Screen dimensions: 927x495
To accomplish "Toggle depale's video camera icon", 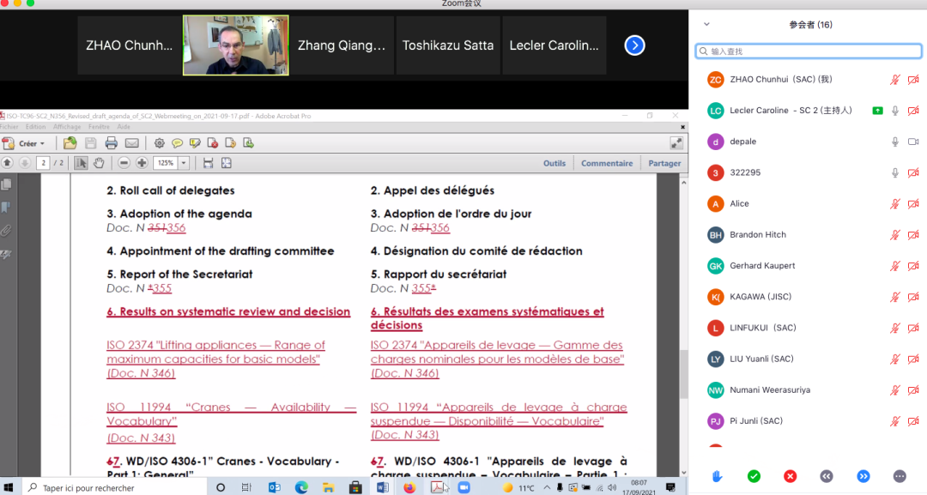I will pos(913,142).
